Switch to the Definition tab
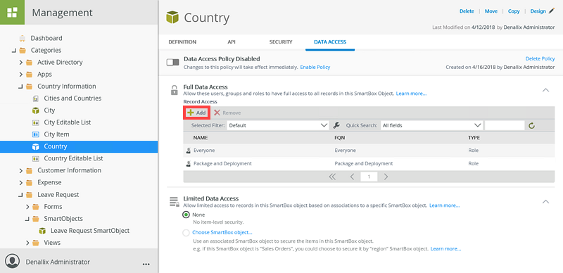The image size is (563, 273). [x=182, y=42]
